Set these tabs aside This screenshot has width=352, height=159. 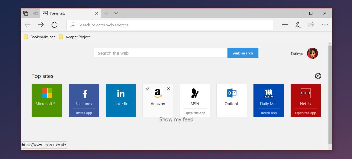[35, 13]
